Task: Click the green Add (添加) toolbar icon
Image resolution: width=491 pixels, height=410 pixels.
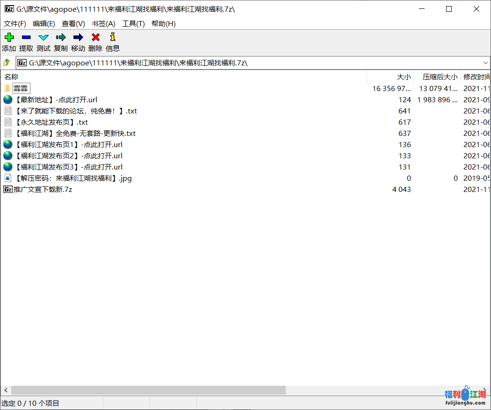Action: click(x=9, y=37)
